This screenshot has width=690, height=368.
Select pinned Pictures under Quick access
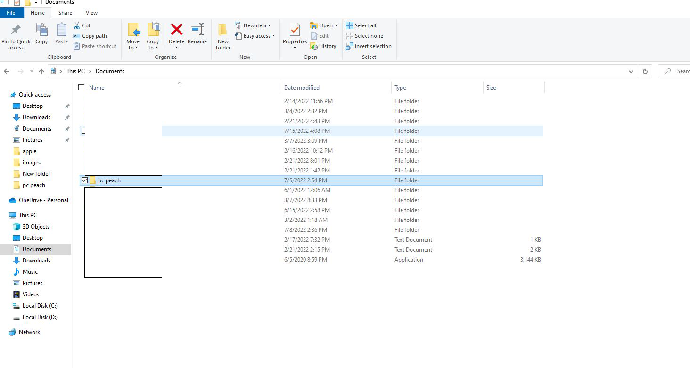[x=33, y=140]
